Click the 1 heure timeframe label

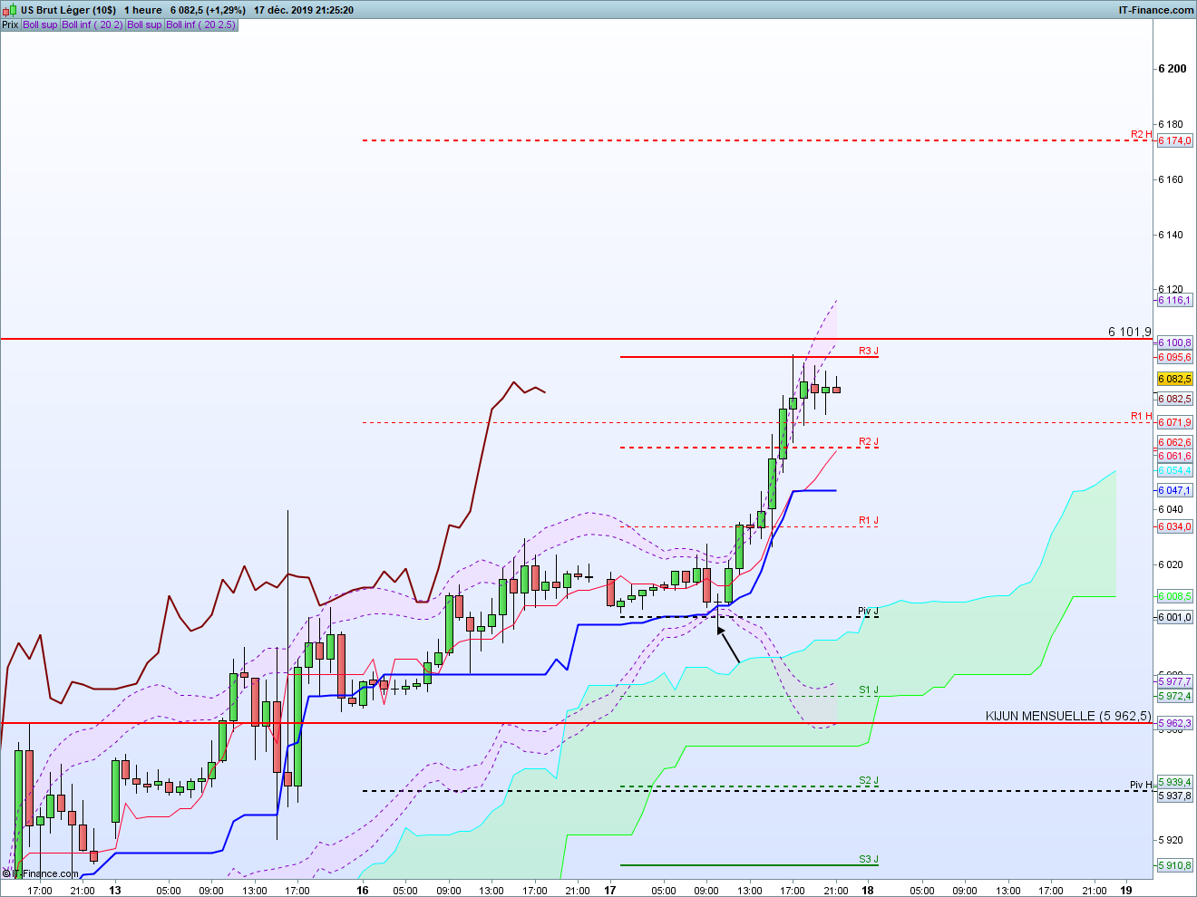143,10
